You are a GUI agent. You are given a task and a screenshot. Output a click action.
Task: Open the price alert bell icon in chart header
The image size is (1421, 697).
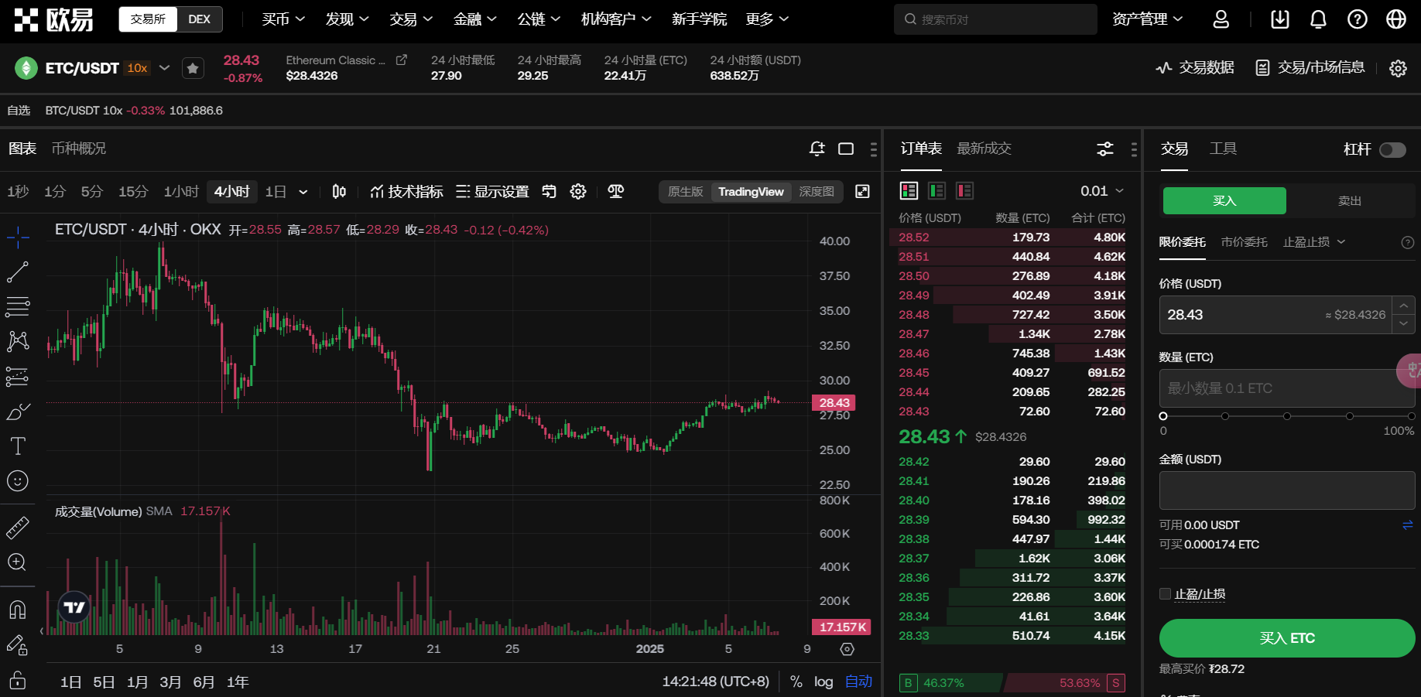(817, 149)
